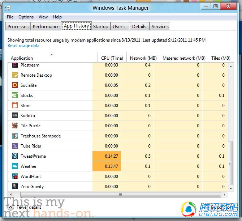242x221 pixels.
Task: Click the vertical scrollbar thumb
Action: coord(230,163)
